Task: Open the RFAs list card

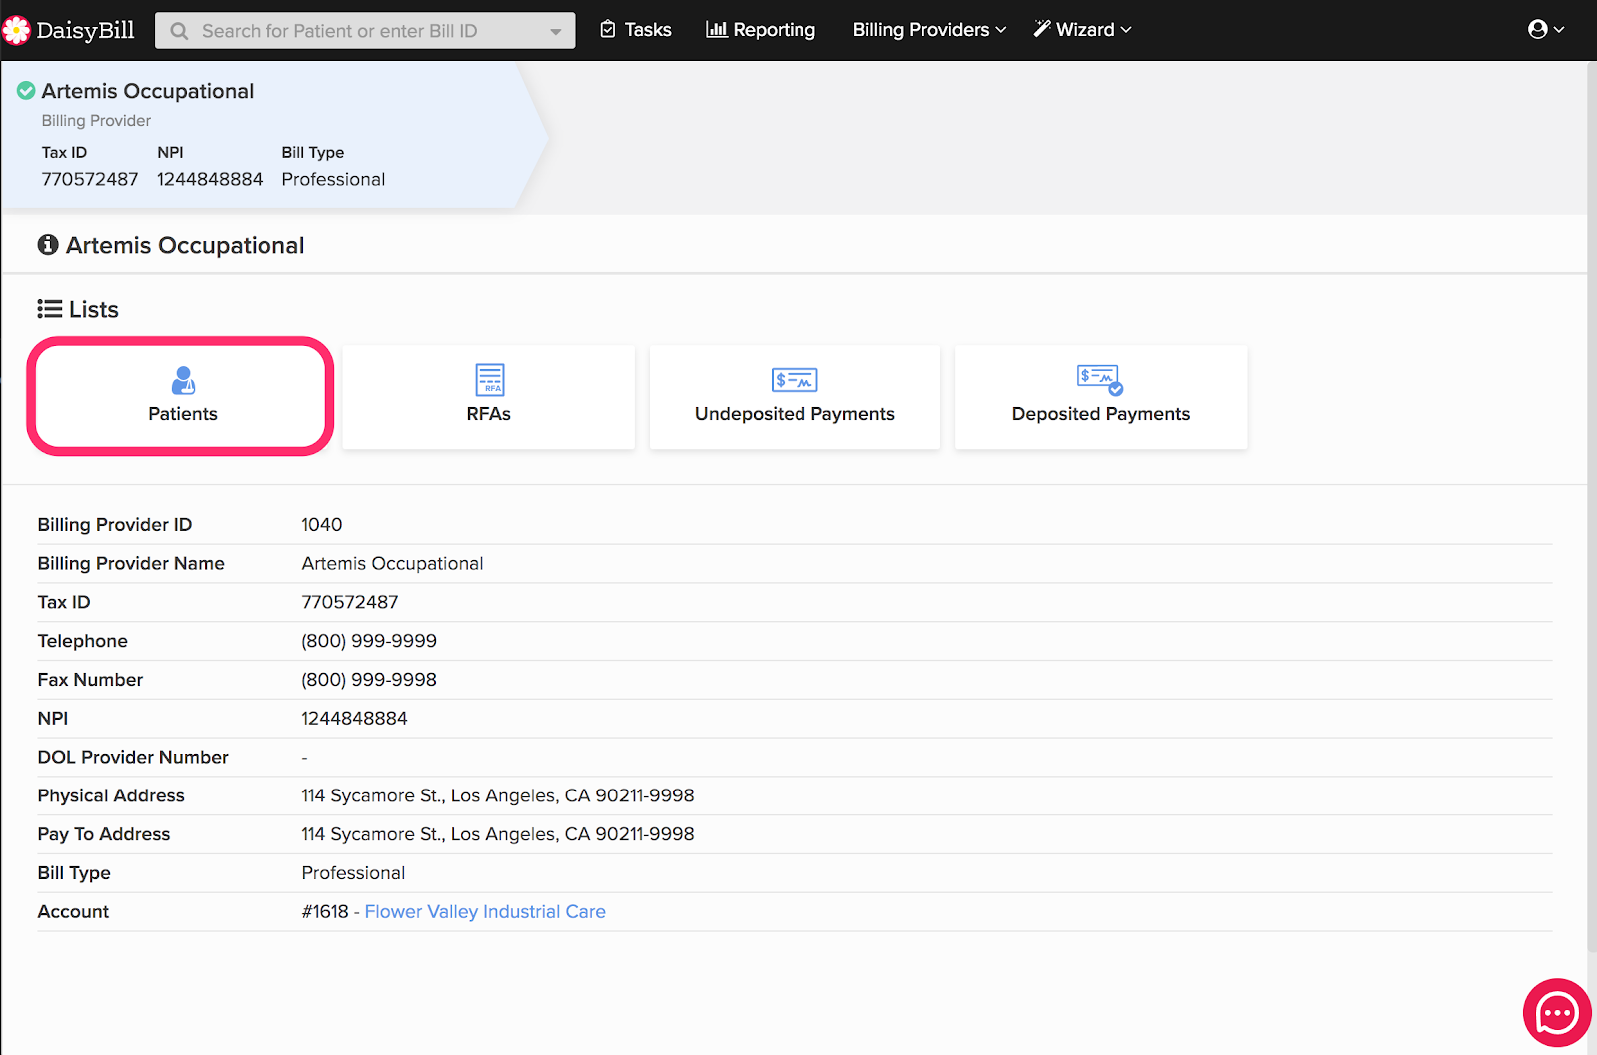Action: [489, 397]
